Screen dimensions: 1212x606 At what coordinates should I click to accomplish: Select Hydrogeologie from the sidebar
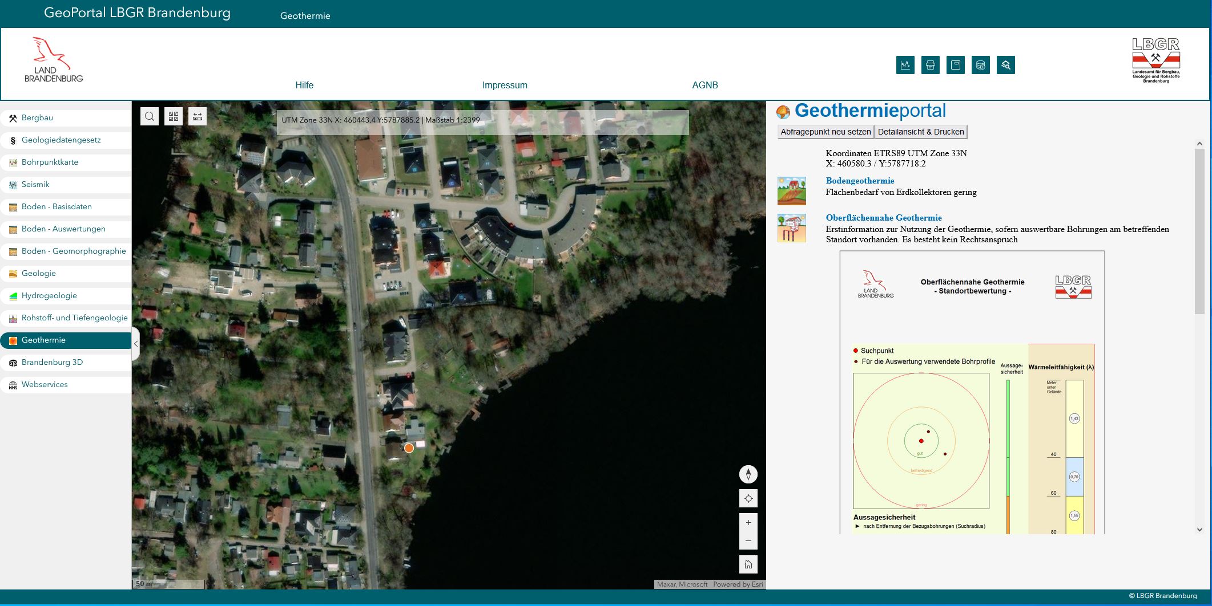(66, 296)
